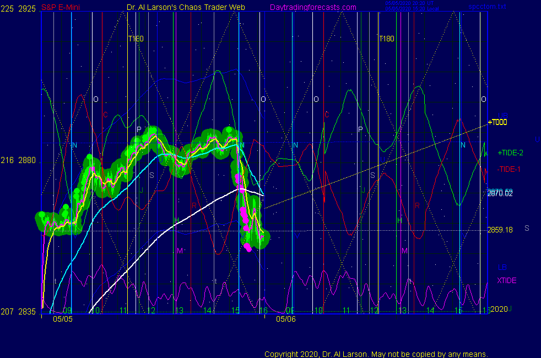
Task: Click the hour "13" label on 05/06
Action: [x=402, y=310]
